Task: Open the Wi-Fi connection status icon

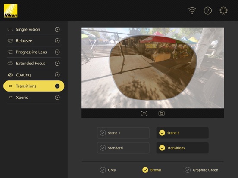Action: [x=192, y=11]
